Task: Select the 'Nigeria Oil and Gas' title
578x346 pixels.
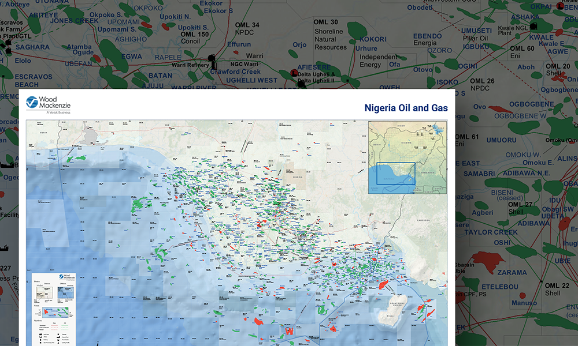Action: 406,108
